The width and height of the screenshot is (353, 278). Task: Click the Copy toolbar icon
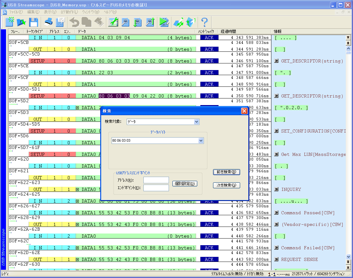86,22
